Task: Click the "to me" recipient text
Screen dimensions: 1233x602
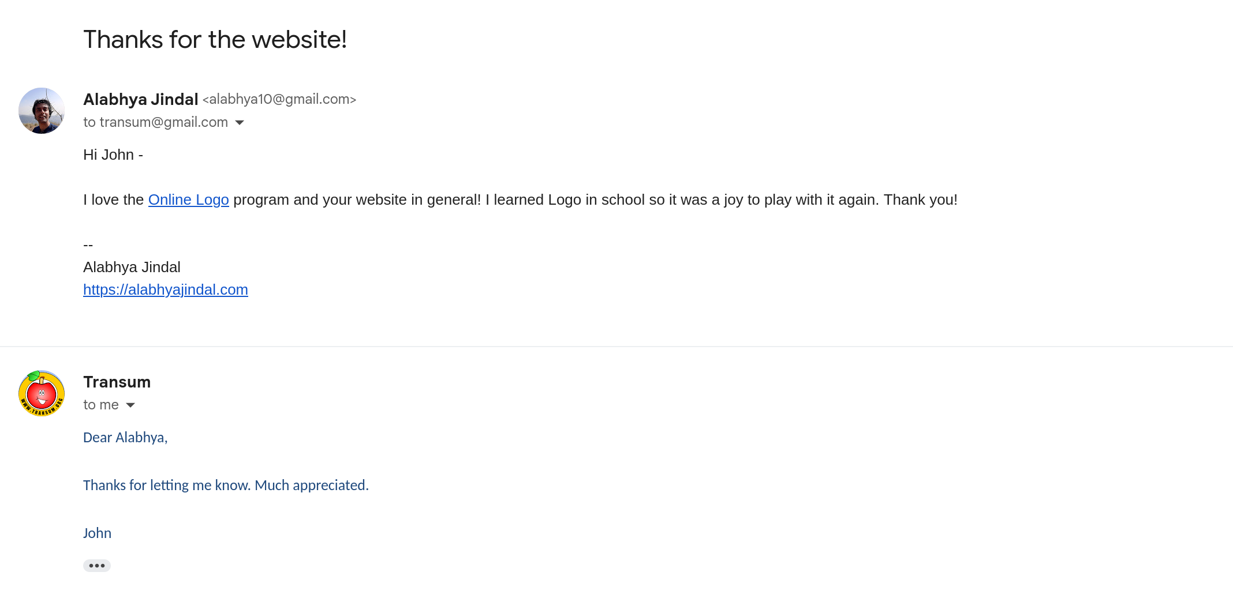Action: coord(101,405)
